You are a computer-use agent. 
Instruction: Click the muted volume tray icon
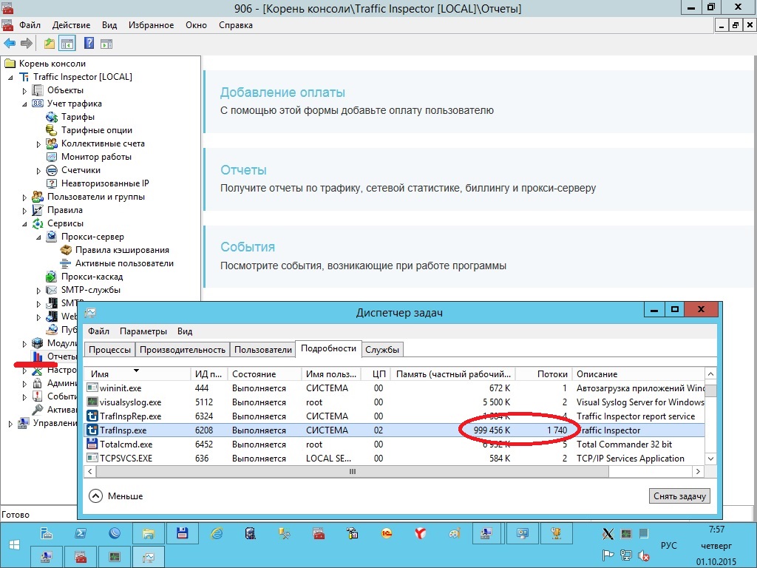643,556
